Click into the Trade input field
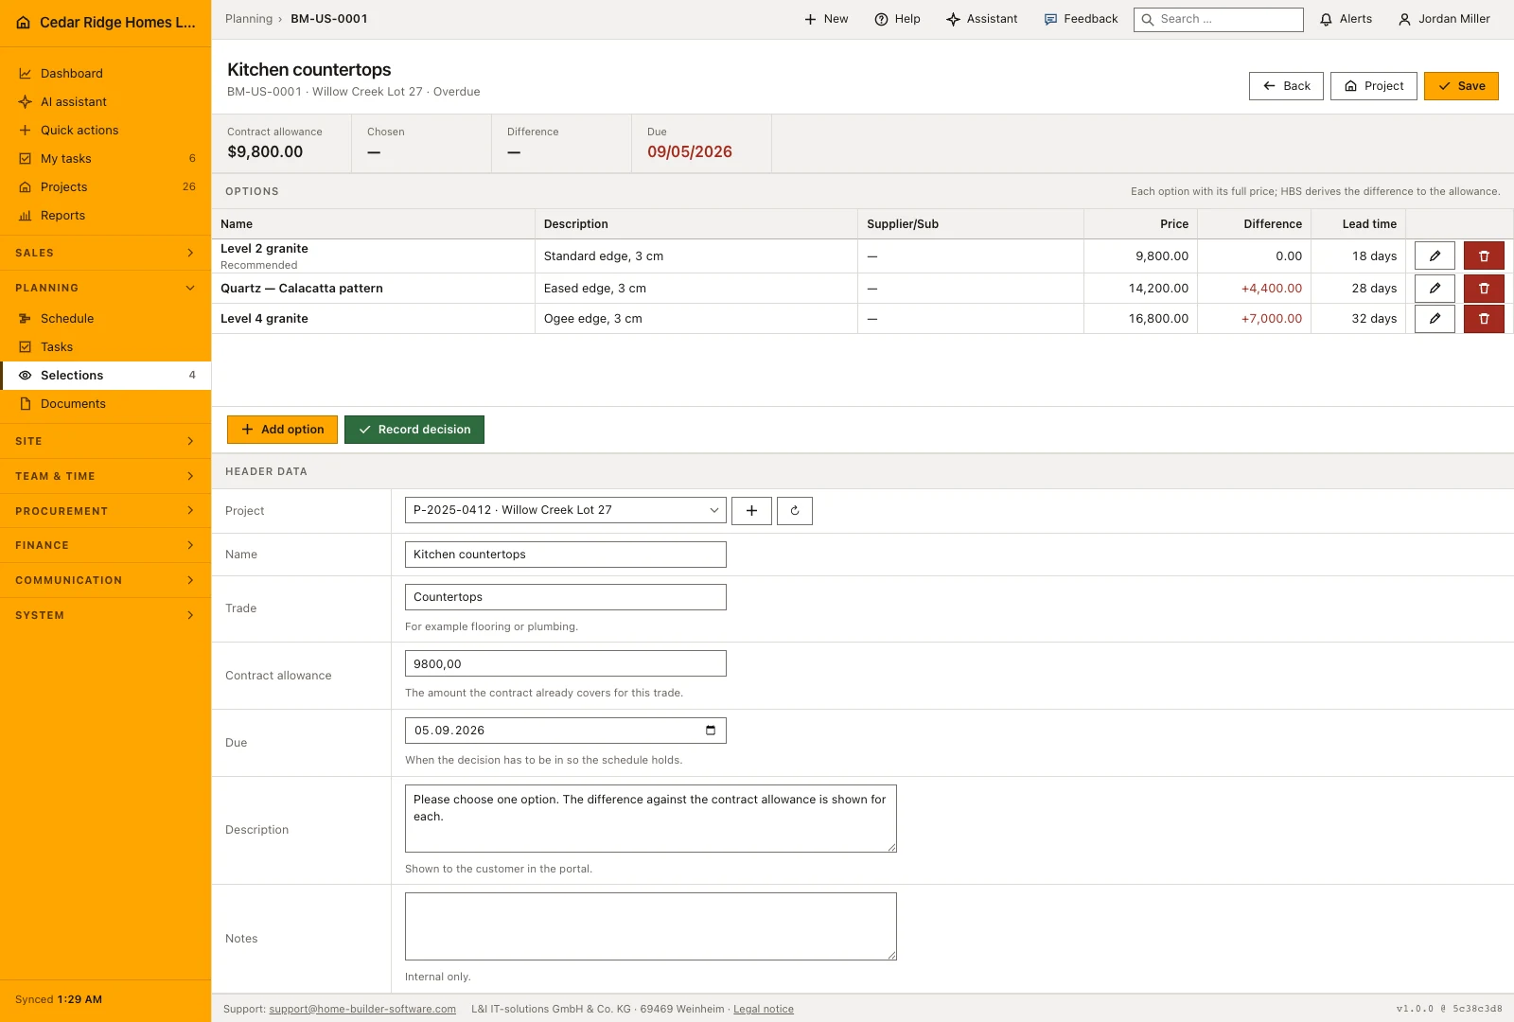 [566, 597]
